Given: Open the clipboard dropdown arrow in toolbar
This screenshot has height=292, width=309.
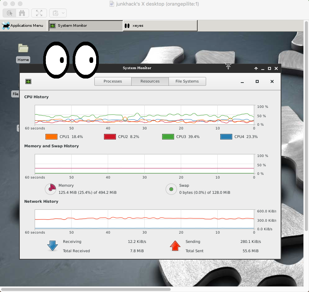Looking at the screenshot, I should point(63,13).
